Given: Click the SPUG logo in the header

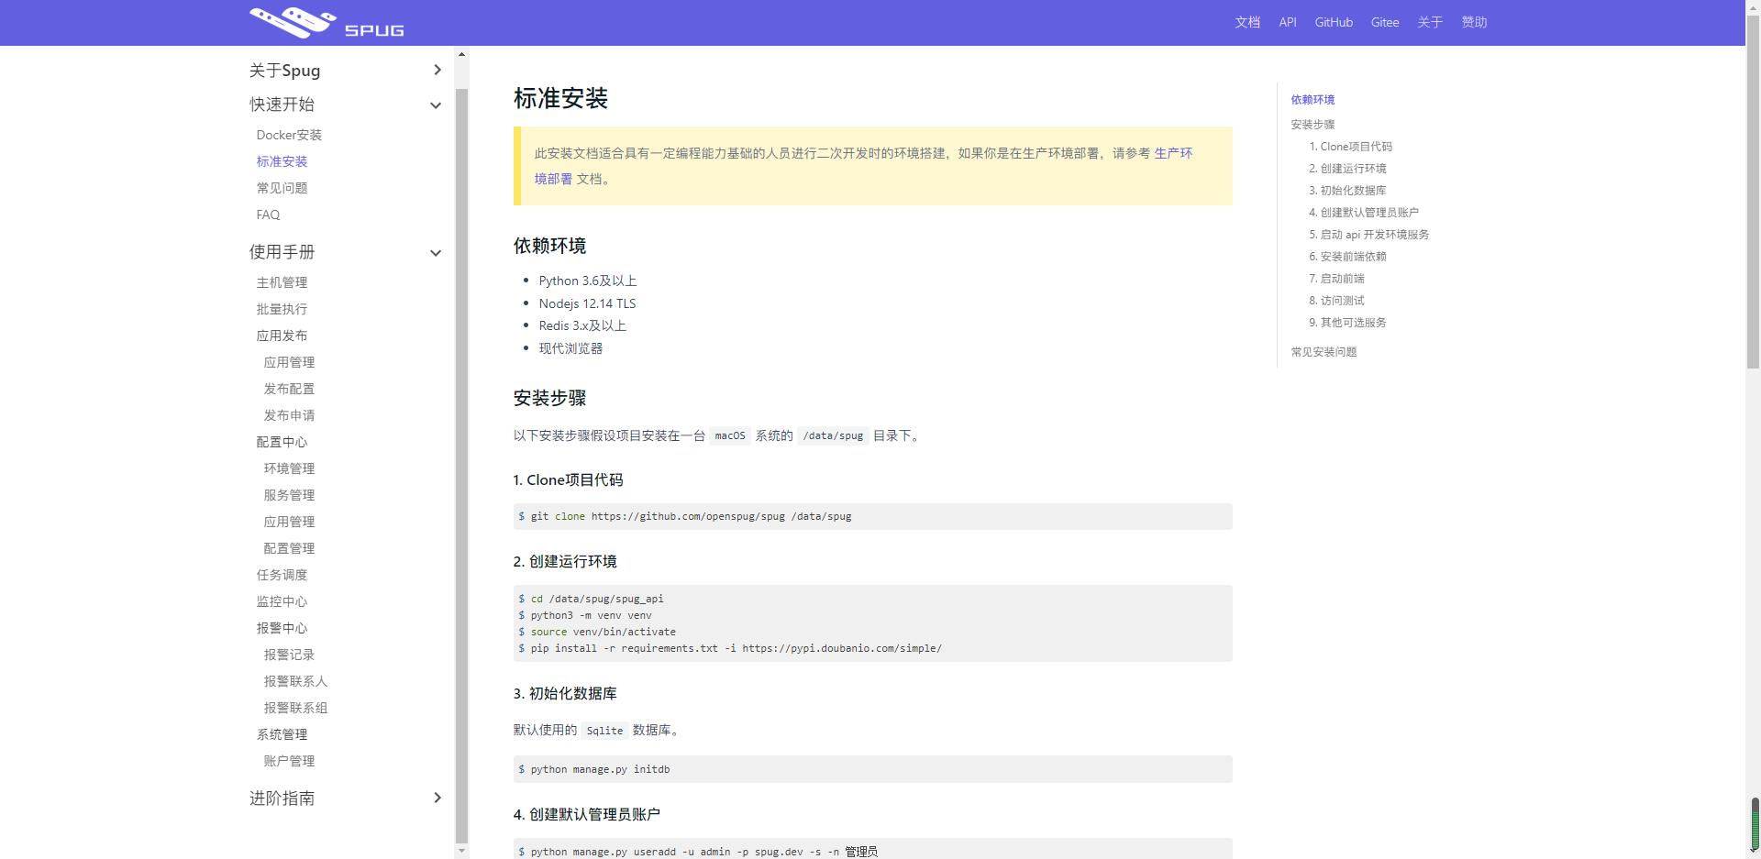Looking at the screenshot, I should pos(325,21).
